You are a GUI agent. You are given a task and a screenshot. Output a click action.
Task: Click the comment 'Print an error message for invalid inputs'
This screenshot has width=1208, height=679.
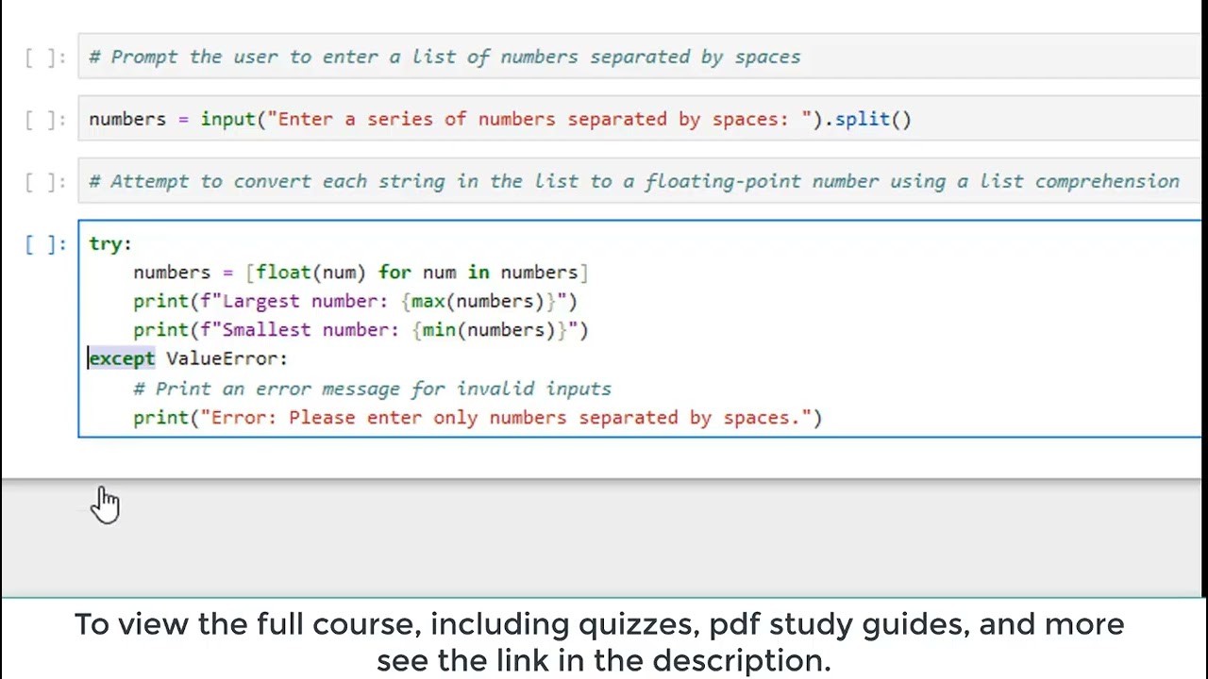(x=372, y=389)
